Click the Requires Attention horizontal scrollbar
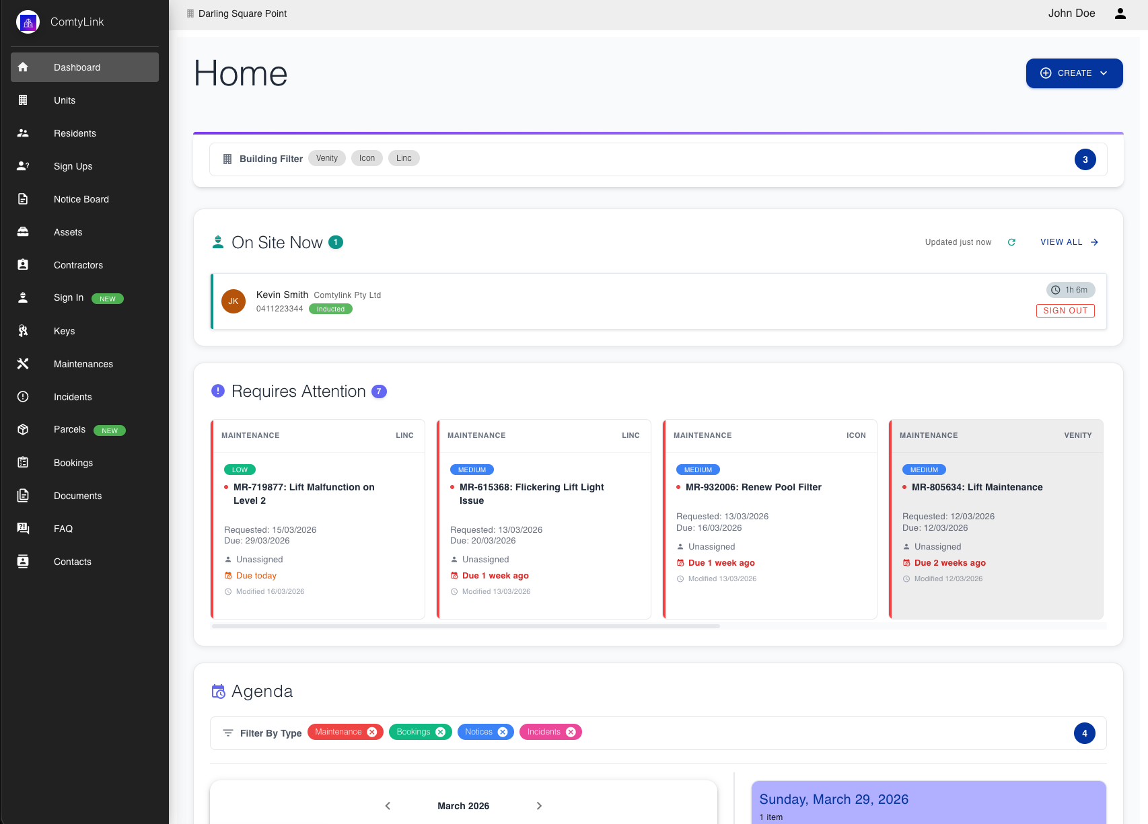This screenshot has width=1148, height=824. 466,626
